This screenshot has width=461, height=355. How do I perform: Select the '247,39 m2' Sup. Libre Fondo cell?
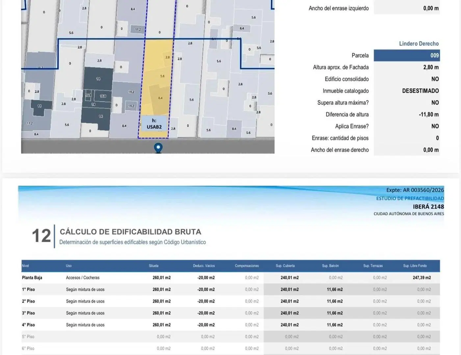pyautogui.click(x=422, y=278)
